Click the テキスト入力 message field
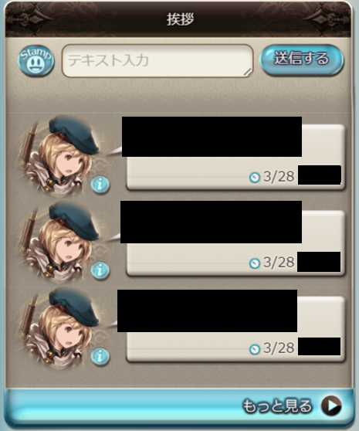This screenshot has height=431, width=359. pos(157,61)
